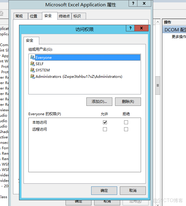Switch to 标识 tab in properties window
The image size is (186, 206).
pyautogui.click(x=79, y=16)
